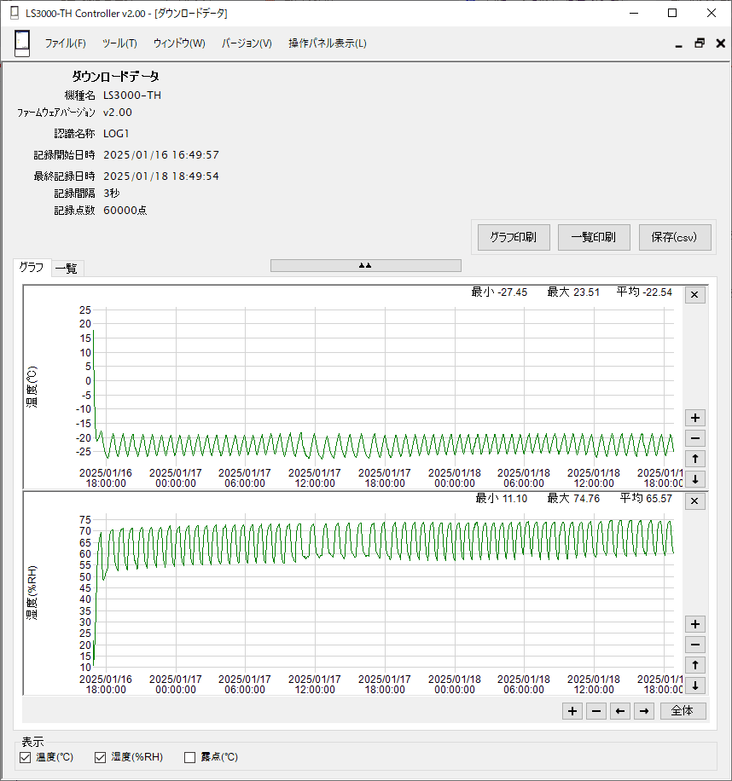Open the 操作パネル表示(L) menu
Viewport: 732px width, 781px height.
328,43
